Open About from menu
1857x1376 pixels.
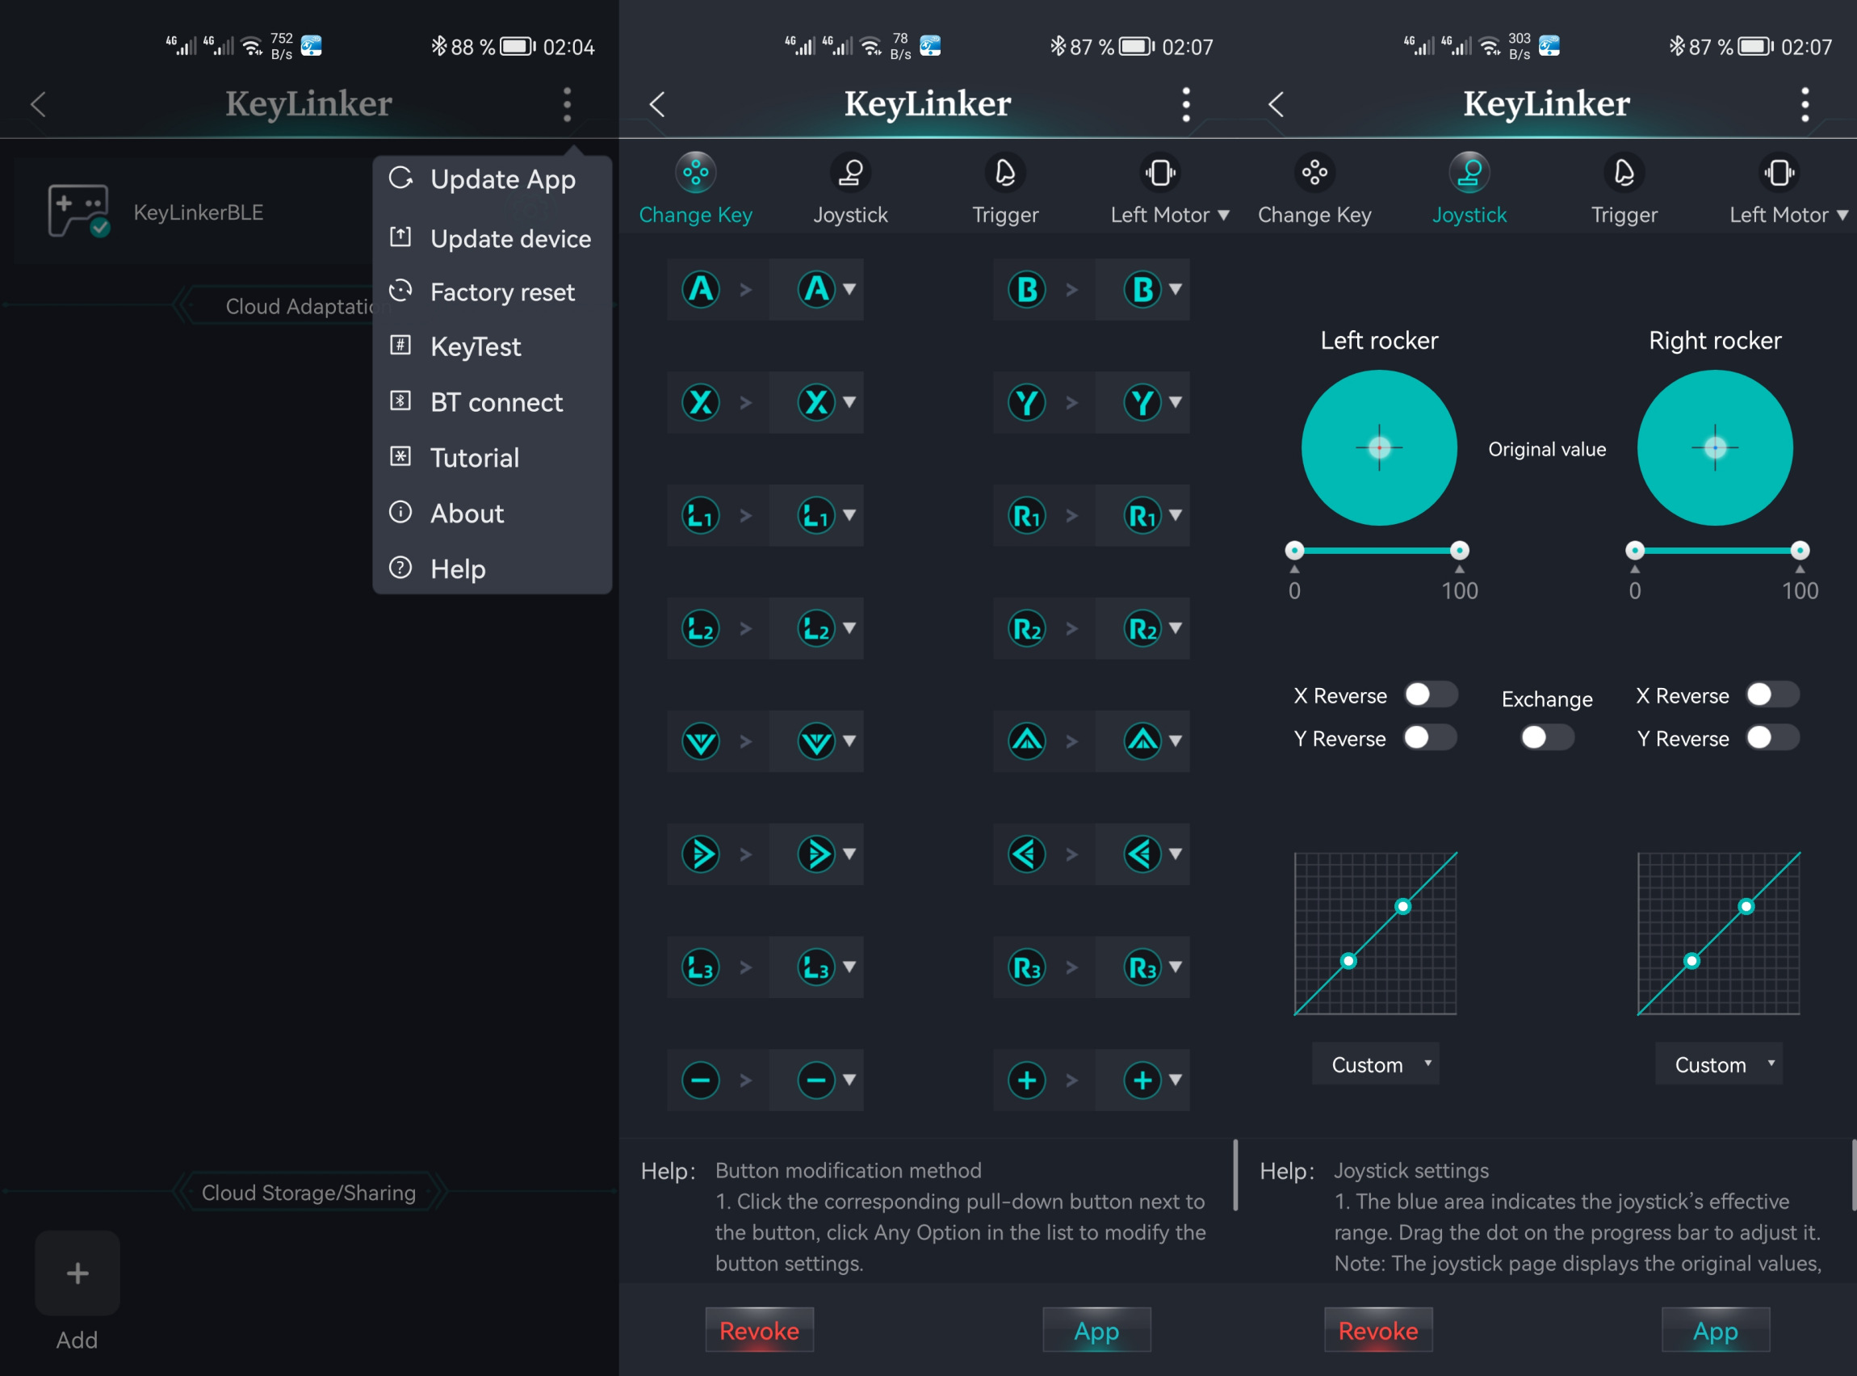click(492, 513)
